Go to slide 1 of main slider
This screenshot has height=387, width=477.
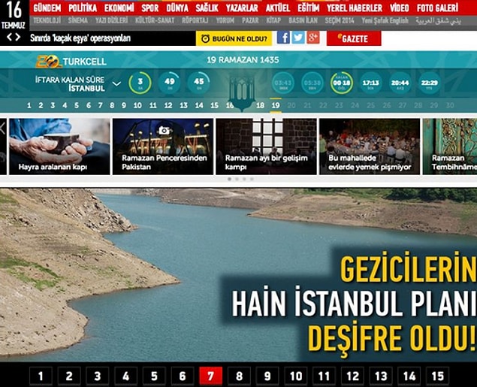coord(41,376)
